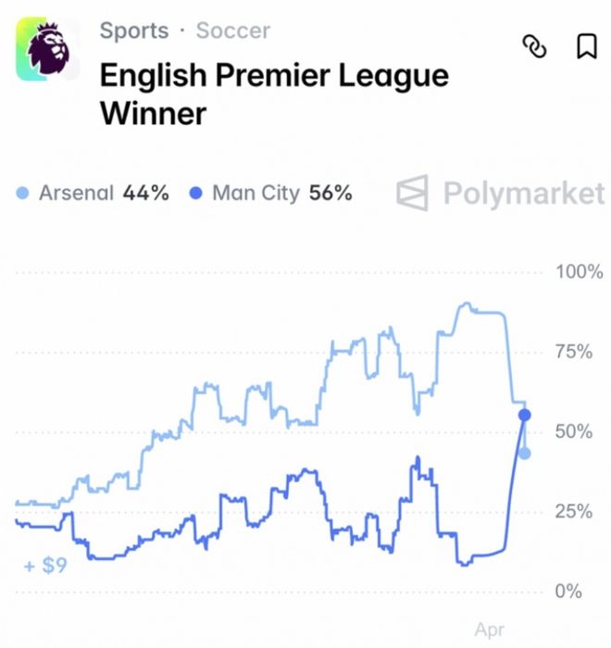Click the + $9 label on chart
This screenshot has width=611, height=648.
coord(45,565)
